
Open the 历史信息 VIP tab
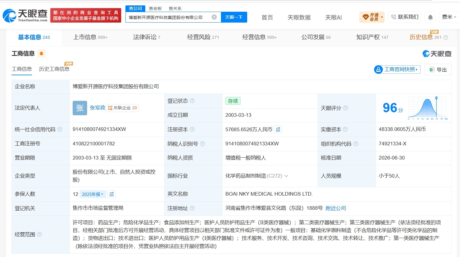425,37
